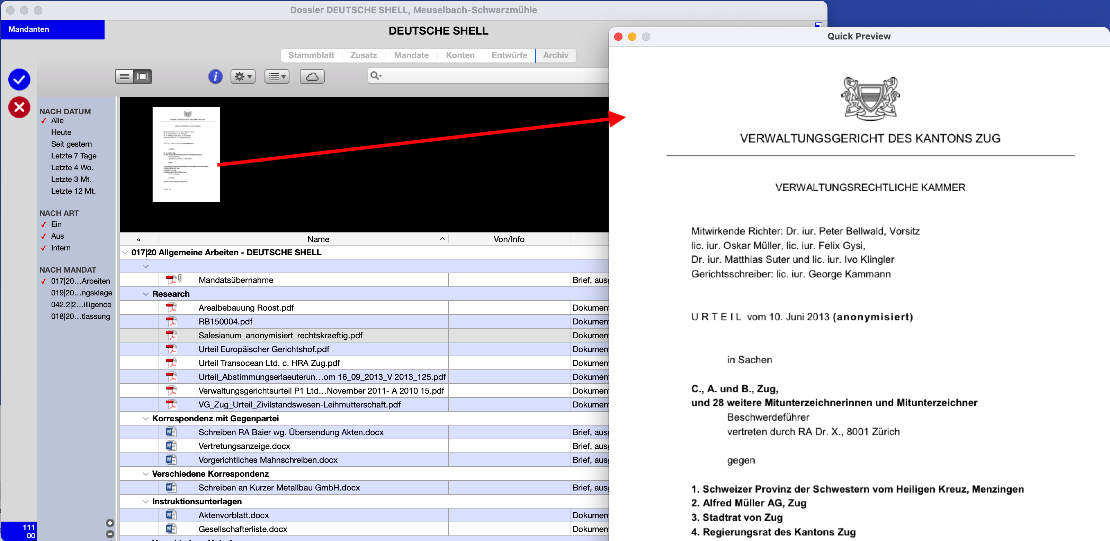The width and height of the screenshot is (1110, 541).
Task: Select the 018|20...tlassung mandate
Action: (81, 316)
